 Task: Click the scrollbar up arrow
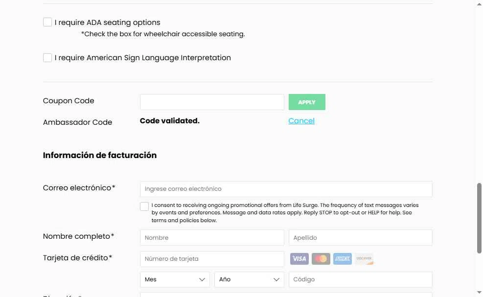[479, 4]
